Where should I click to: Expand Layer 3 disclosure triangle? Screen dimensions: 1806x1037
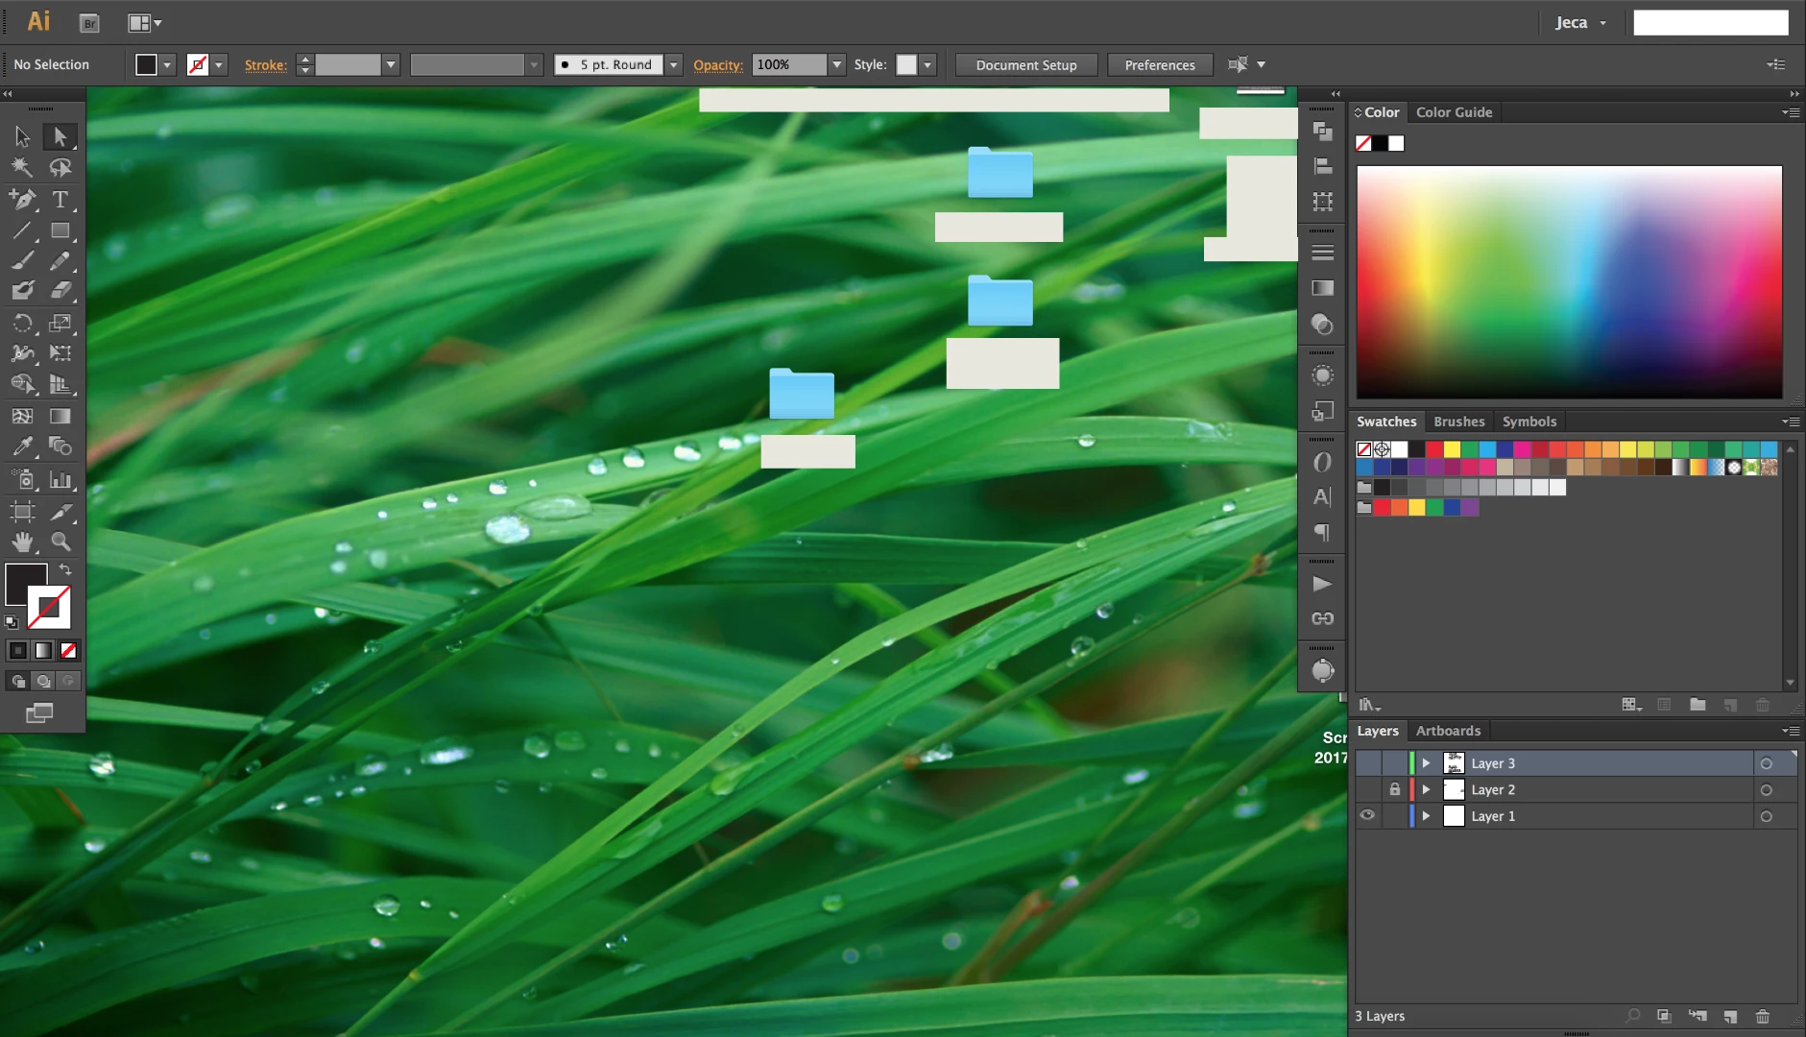click(x=1427, y=763)
